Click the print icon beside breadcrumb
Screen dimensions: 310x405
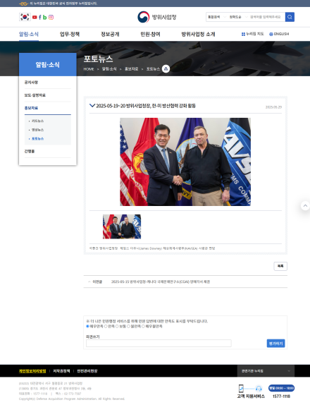[166, 68]
